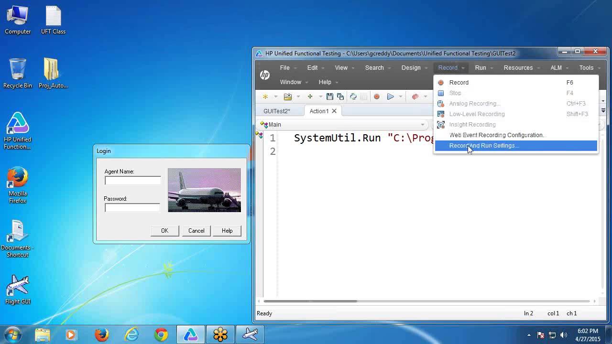Launch HP Unified Functional Testing desktop shortcut
Image resolution: width=612 pixels, height=344 pixels.
[18, 131]
